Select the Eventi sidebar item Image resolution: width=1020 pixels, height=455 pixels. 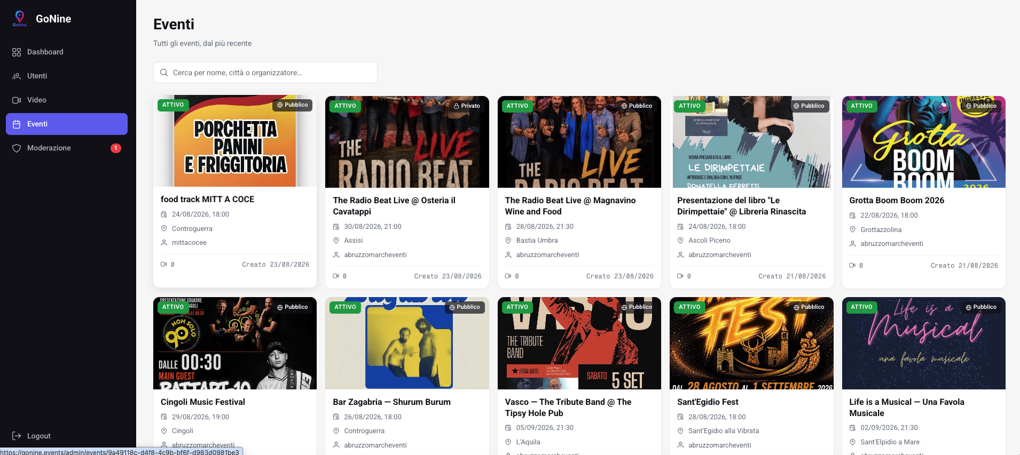point(67,124)
